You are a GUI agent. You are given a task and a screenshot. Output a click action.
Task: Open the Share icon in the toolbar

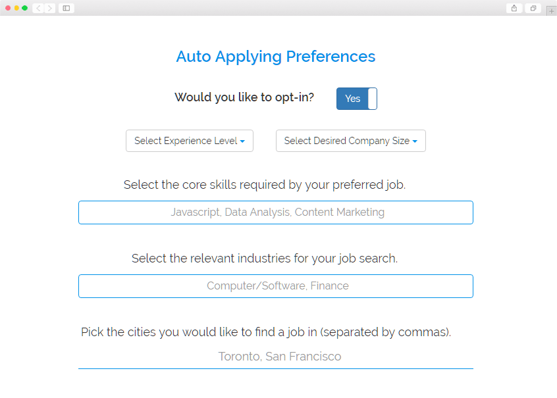[514, 8]
